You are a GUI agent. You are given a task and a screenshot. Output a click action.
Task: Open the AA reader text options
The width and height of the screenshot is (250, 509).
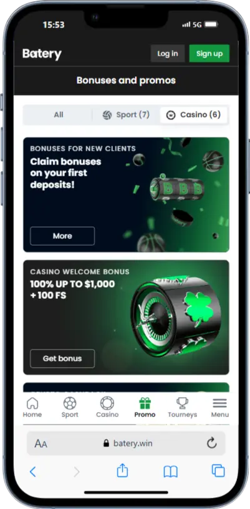[x=41, y=443]
